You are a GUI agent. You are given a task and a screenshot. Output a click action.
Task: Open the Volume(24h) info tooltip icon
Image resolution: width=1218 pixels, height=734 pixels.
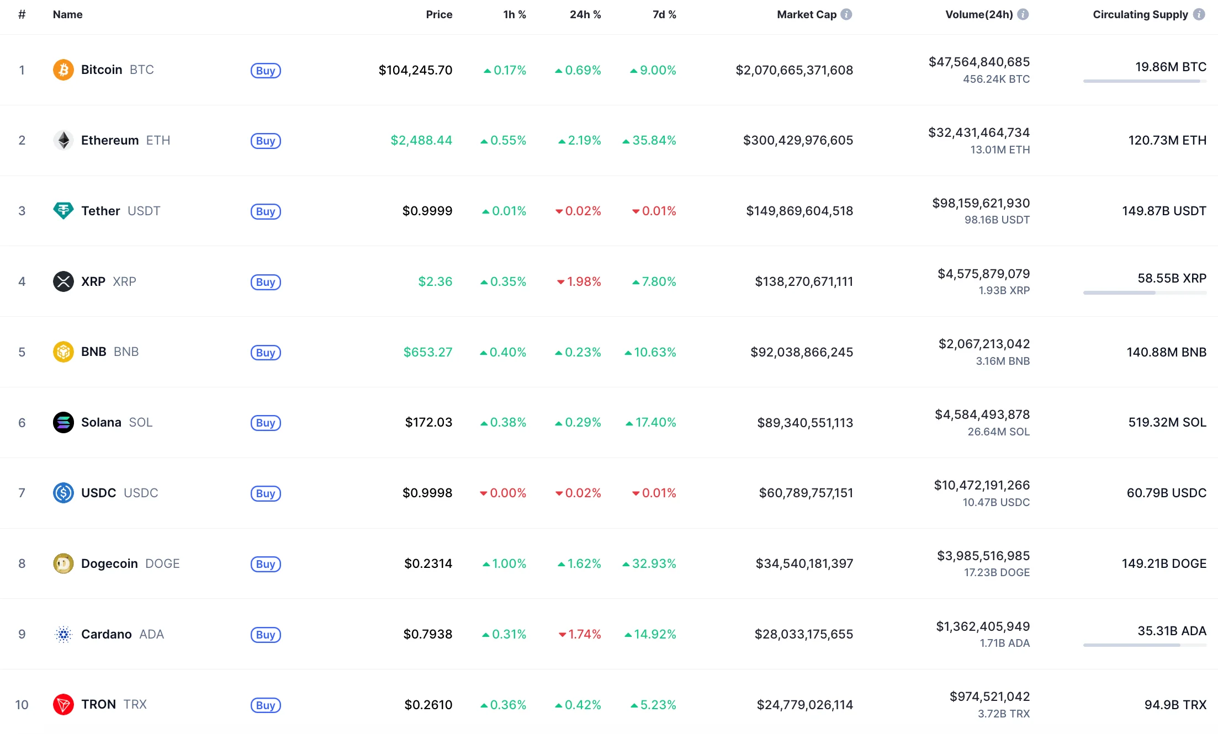coord(1023,14)
